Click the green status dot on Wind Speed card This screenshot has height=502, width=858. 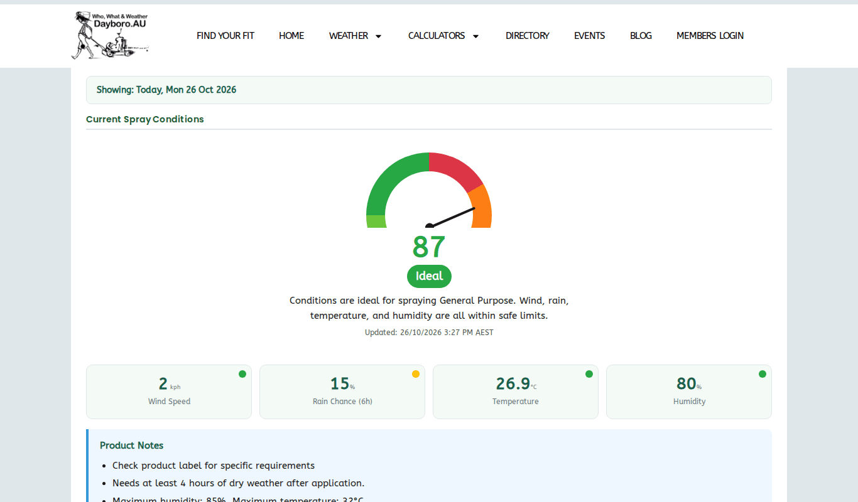point(242,374)
